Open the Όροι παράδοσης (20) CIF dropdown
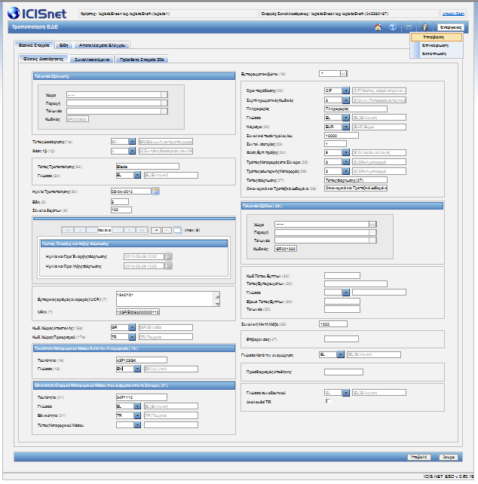 click(346, 90)
